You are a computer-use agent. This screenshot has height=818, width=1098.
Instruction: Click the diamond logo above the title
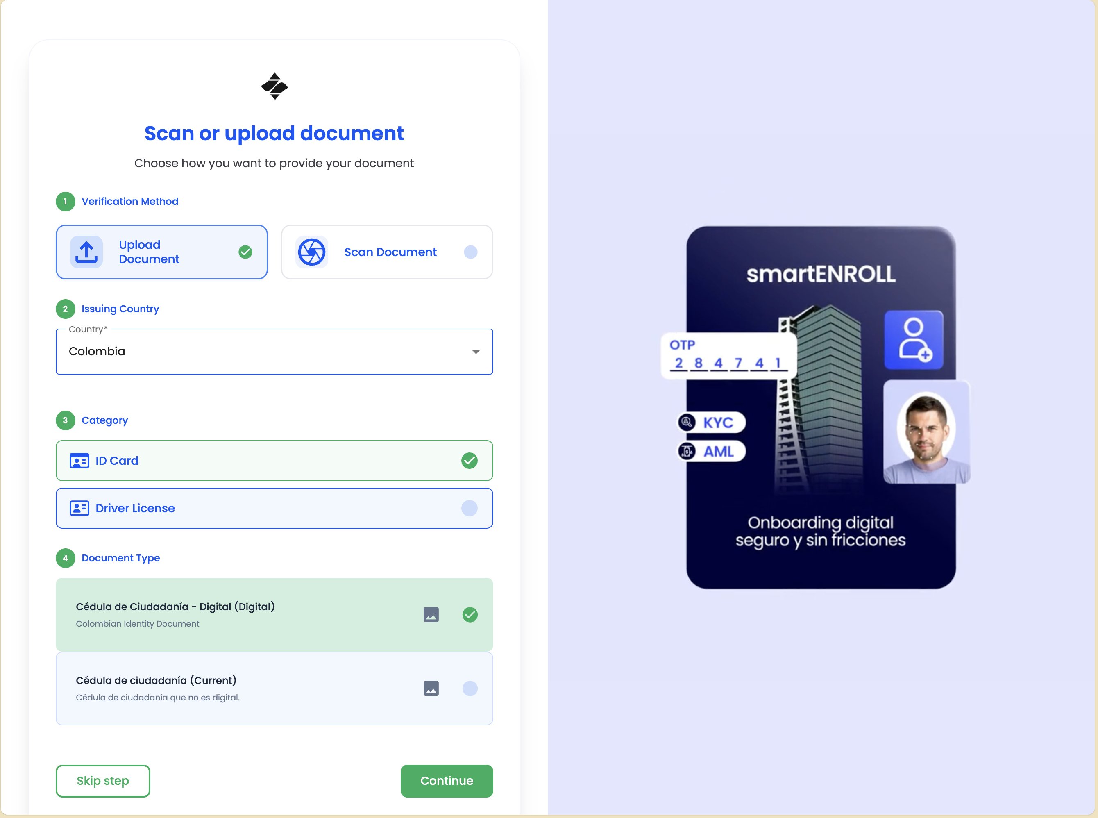[274, 86]
